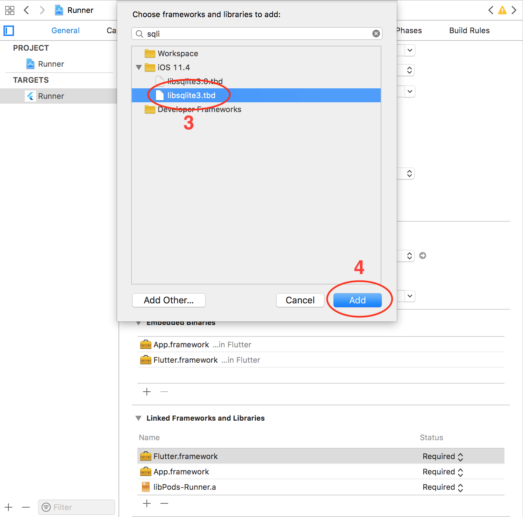Click the yellow warning triangle icon
Screen dimensions: 523x517
[502, 10]
